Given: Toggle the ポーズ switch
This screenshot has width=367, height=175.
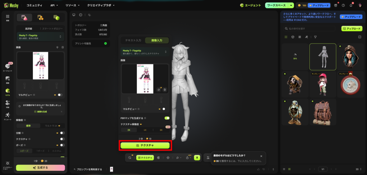Looking at the screenshot, I should 62,145.
